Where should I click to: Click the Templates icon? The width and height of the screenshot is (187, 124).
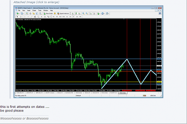point(107,13)
